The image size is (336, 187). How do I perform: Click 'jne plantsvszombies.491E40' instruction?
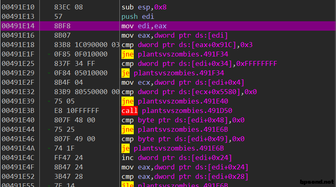(x=175, y=101)
